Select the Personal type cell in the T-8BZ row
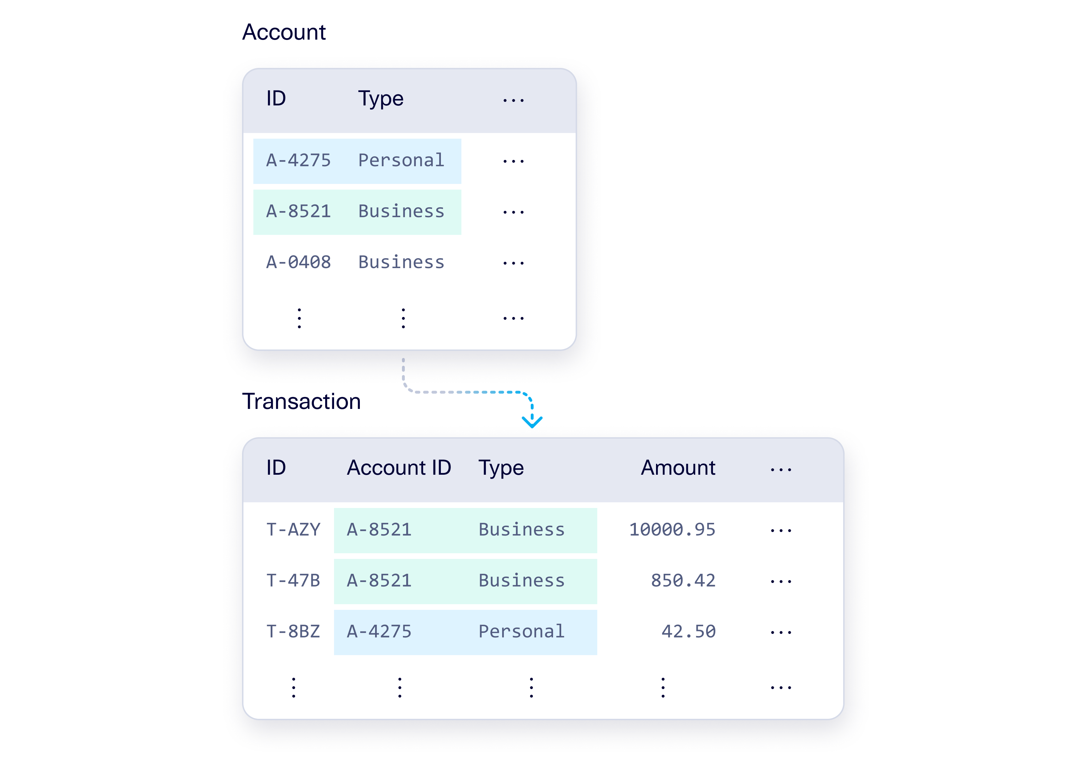 [521, 631]
